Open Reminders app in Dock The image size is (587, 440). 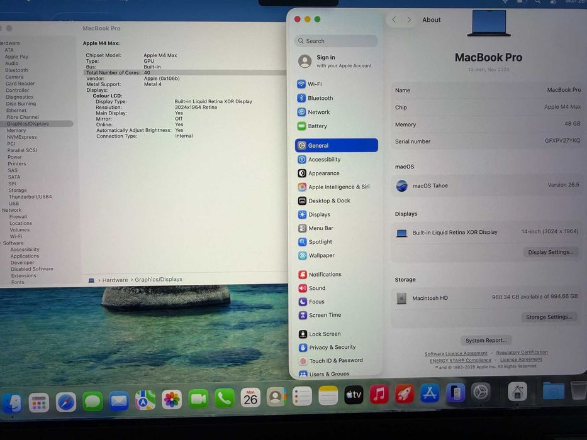302,396
